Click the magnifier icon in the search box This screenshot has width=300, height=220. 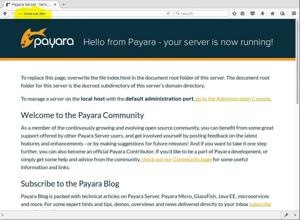[x=178, y=13]
